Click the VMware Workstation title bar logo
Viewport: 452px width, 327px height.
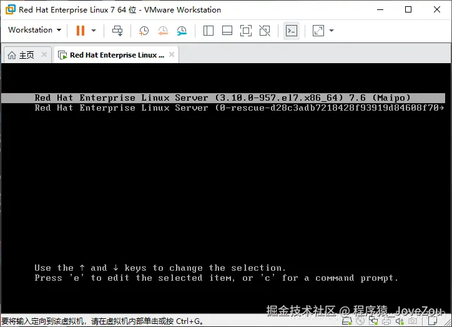(x=11, y=9)
